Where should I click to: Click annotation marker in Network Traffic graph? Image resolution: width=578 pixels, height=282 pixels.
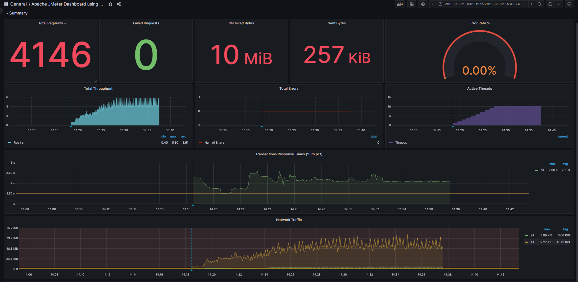point(192,270)
